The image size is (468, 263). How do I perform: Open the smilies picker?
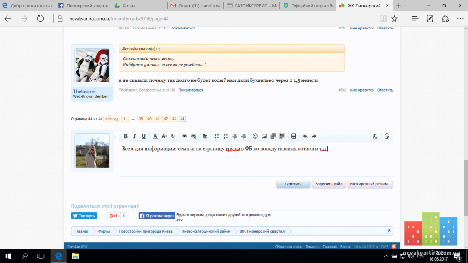pos(255,136)
